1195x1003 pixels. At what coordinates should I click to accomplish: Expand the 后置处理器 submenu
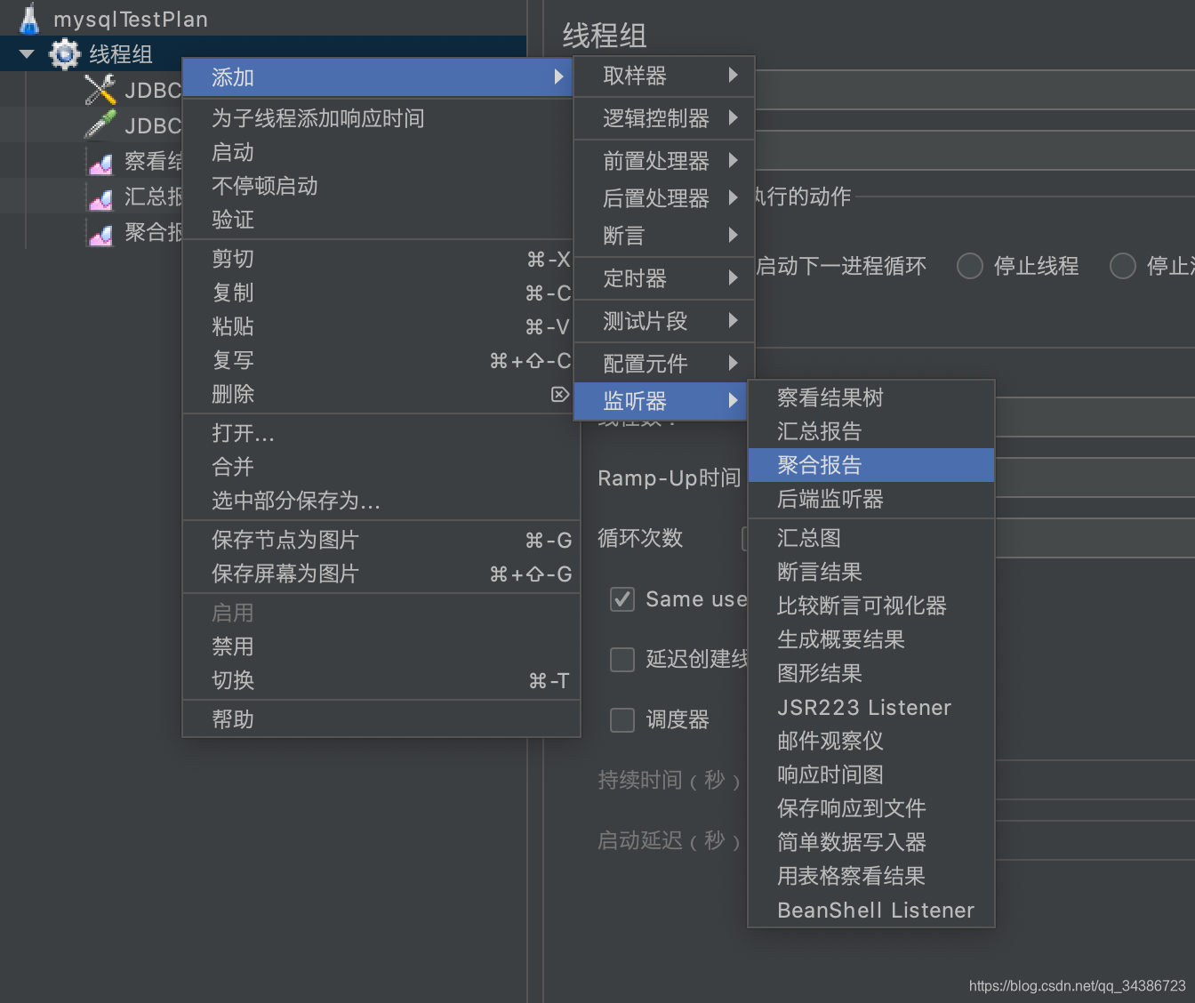pyautogui.click(x=664, y=198)
